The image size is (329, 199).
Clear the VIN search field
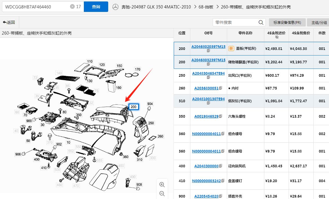[72, 7]
